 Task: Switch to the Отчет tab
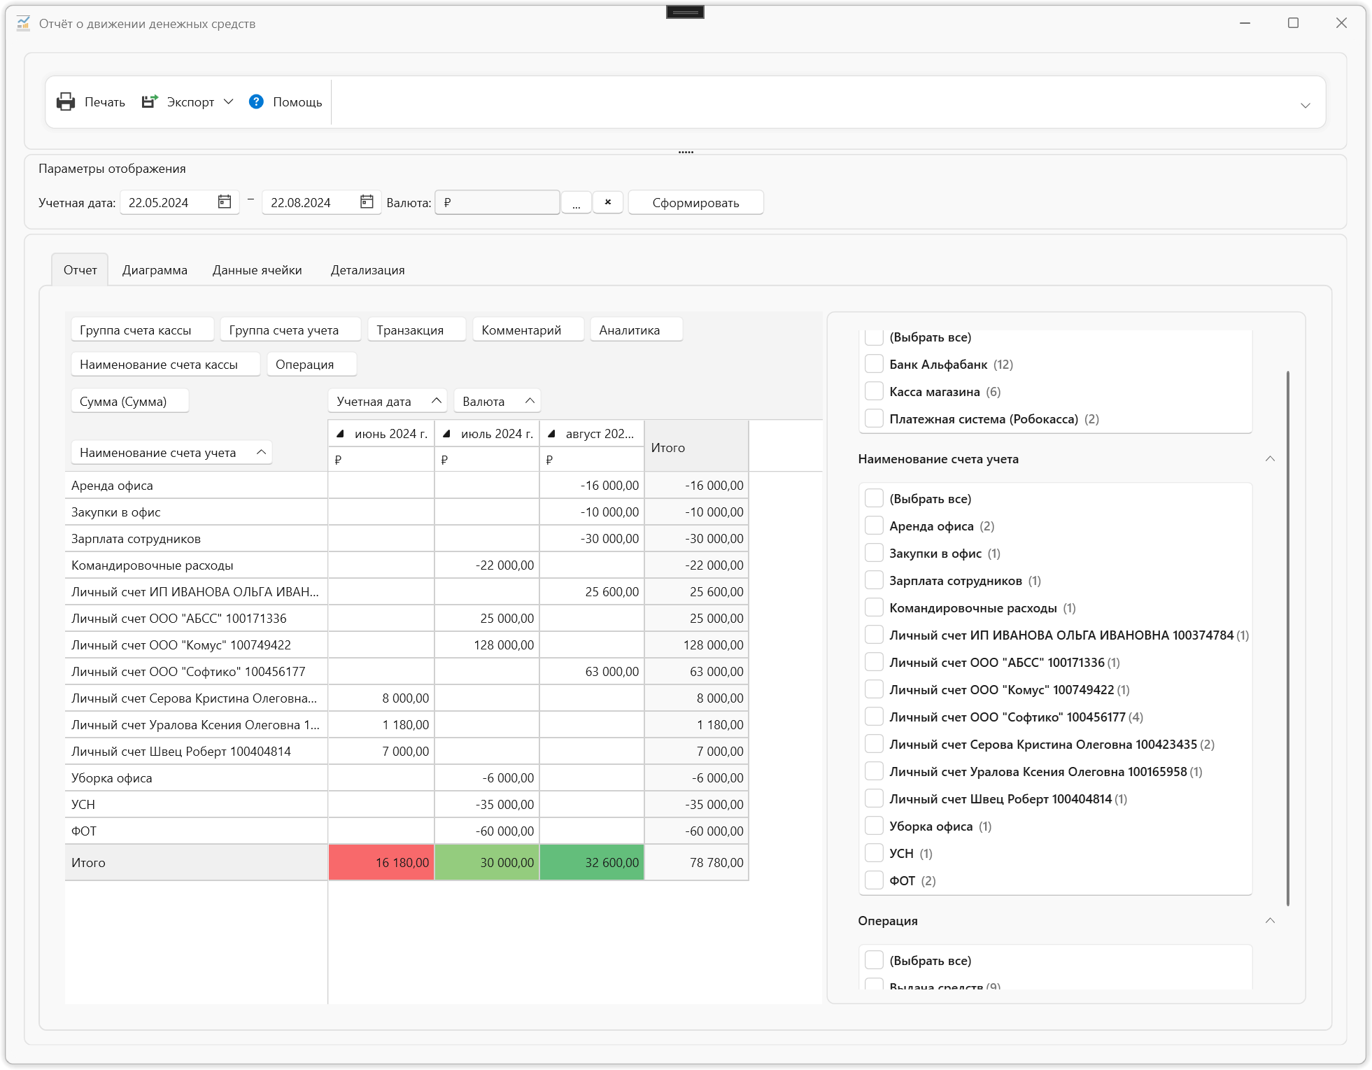coord(80,270)
